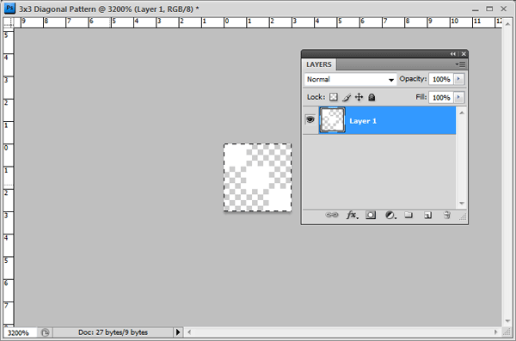The width and height of the screenshot is (516, 341).
Task: Toggle lock image pixels brush icon
Action: click(x=347, y=97)
